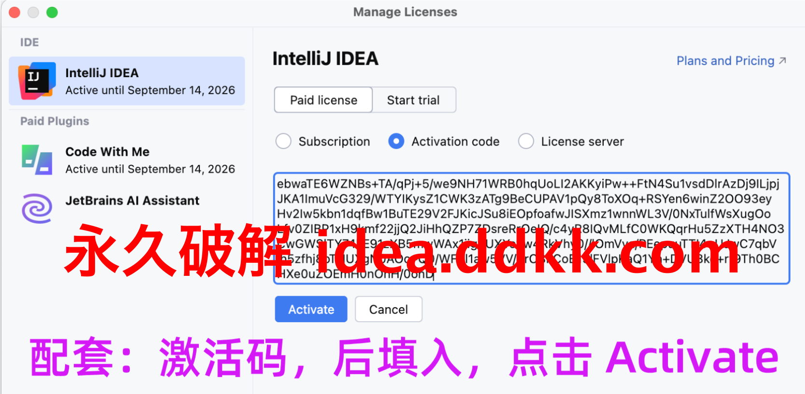The width and height of the screenshot is (805, 394).
Task: Click the Code With Me plugin icon
Action: [x=37, y=160]
